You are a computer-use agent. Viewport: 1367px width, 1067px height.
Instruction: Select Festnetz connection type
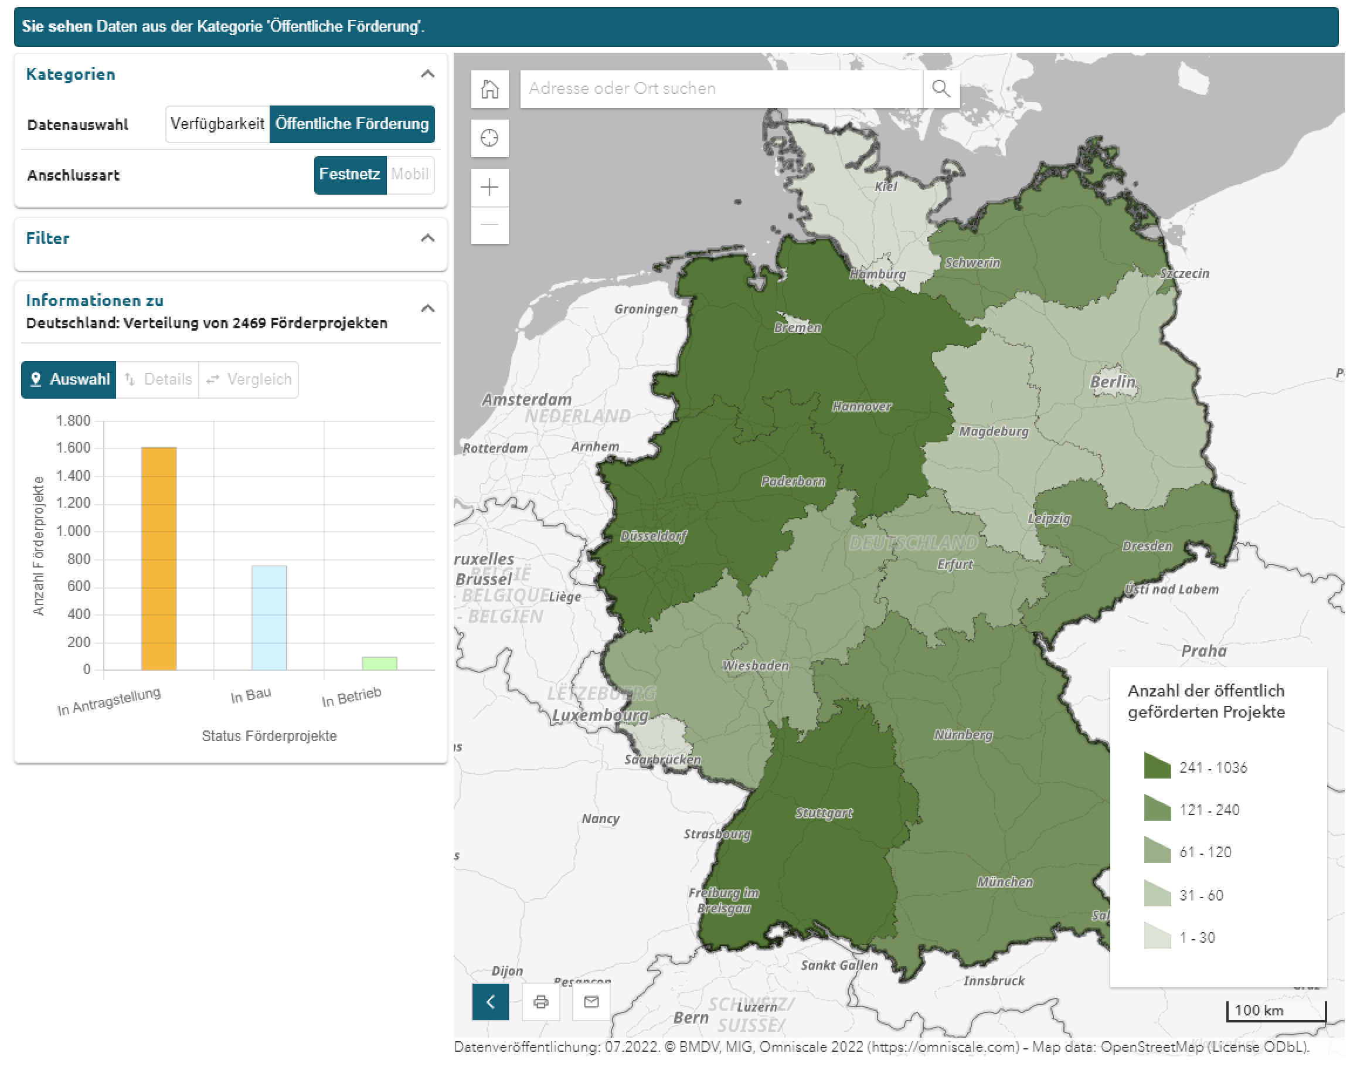pos(349,175)
